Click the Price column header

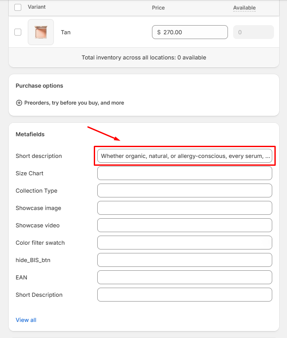click(x=158, y=8)
